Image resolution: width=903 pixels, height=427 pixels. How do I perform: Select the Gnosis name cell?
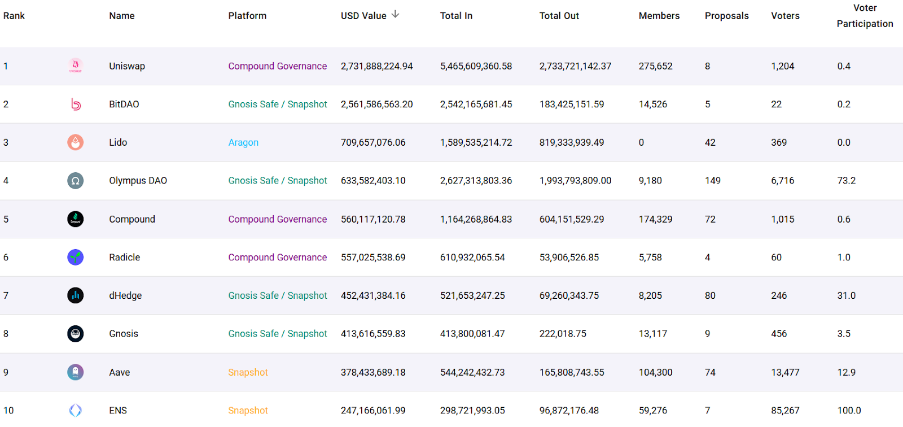pyautogui.click(x=124, y=334)
